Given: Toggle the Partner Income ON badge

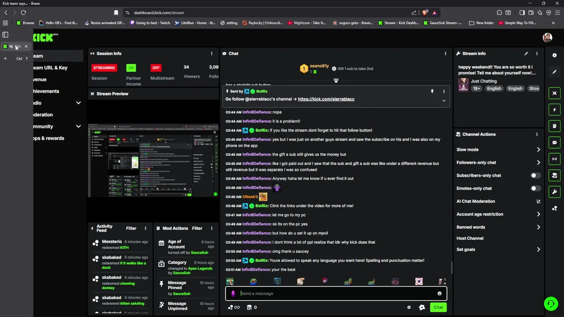Looking at the screenshot, I should pyautogui.click(x=131, y=68).
